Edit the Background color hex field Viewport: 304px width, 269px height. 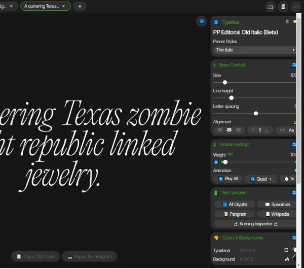pos(246,259)
